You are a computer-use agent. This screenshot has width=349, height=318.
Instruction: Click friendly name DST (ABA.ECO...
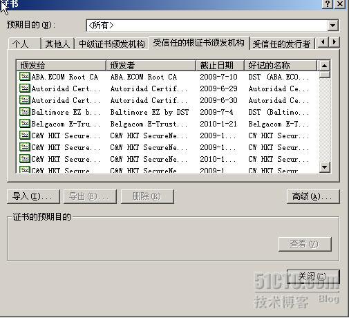[x=279, y=77]
